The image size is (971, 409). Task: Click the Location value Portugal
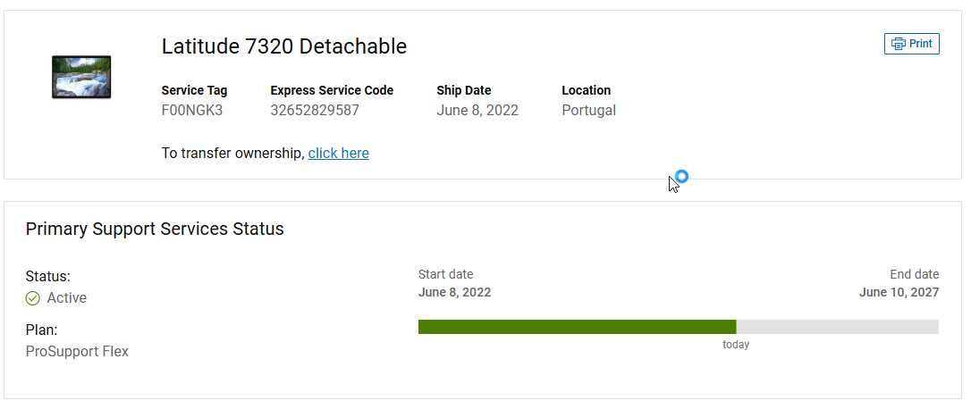[x=588, y=111]
